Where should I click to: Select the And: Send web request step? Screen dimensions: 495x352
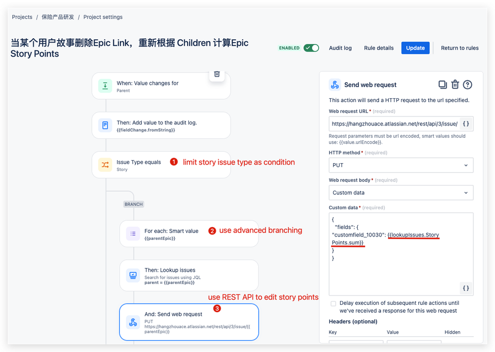(x=189, y=322)
